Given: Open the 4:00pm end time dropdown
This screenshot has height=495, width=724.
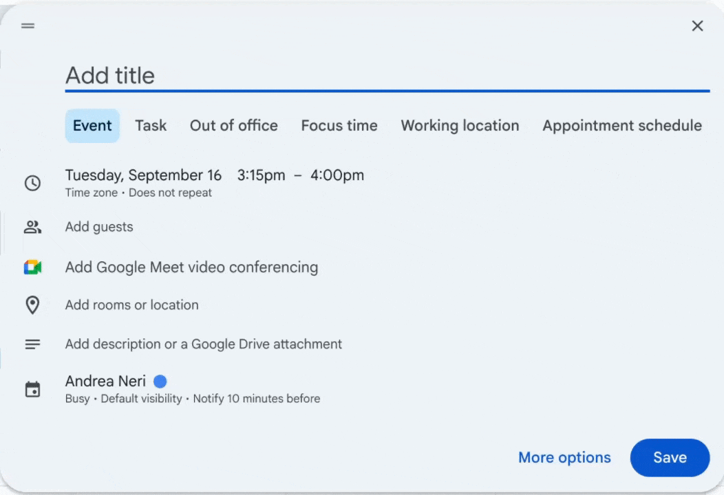Looking at the screenshot, I should coord(337,175).
